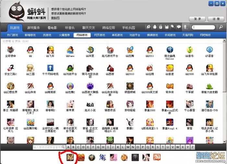227x164 pixels.
Task: Select the 棋牌游戏 category
Action: click(152, 35)
